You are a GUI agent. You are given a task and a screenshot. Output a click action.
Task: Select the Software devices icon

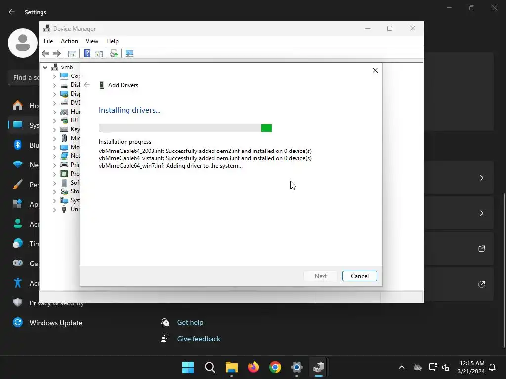click(x=64, y=183)
